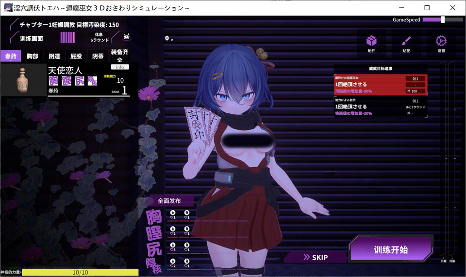Click the second hand icon in the 膣 row
Image resolution: width=466 pixels, height=277 pixels.
[186, 229]
